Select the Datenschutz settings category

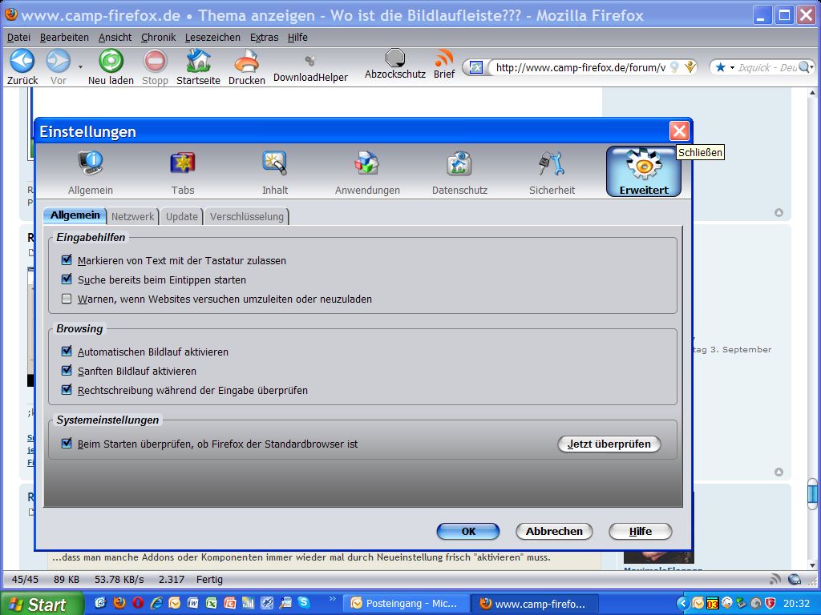coord(459,173)
